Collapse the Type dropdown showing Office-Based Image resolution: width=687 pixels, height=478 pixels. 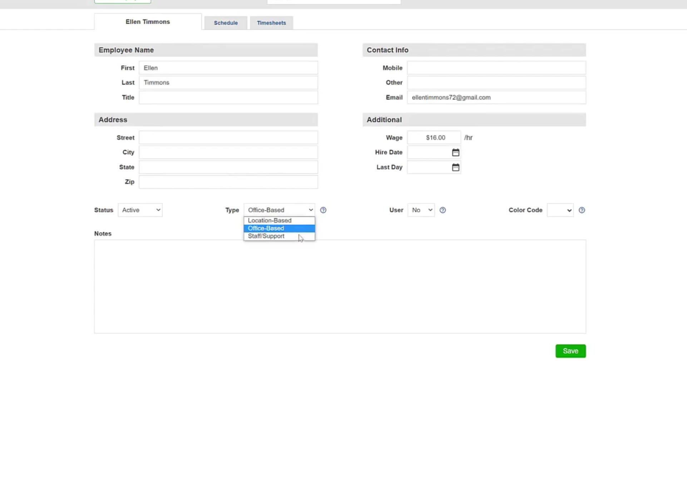point(279,210)
